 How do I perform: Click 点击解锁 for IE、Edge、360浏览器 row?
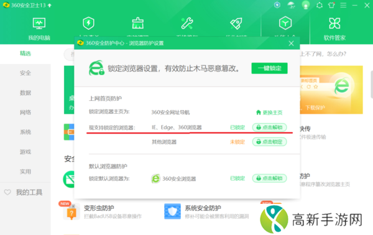pyautogui.click(x=269, y=127)
